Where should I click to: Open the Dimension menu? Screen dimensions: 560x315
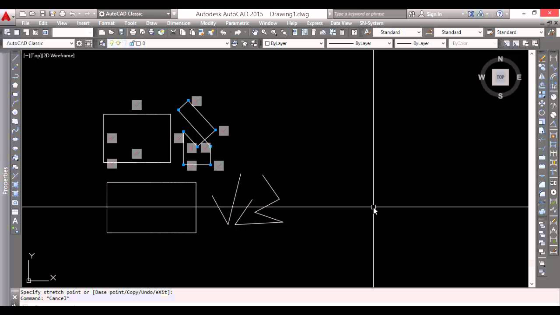178,23
